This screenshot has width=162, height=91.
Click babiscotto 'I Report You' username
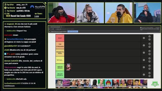(x=11, y=31)
